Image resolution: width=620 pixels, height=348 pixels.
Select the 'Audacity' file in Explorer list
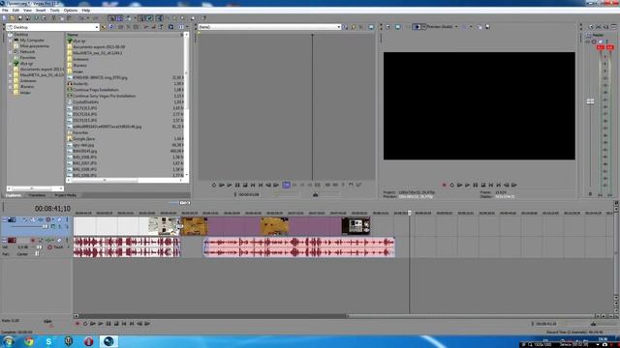coord(80,84)
